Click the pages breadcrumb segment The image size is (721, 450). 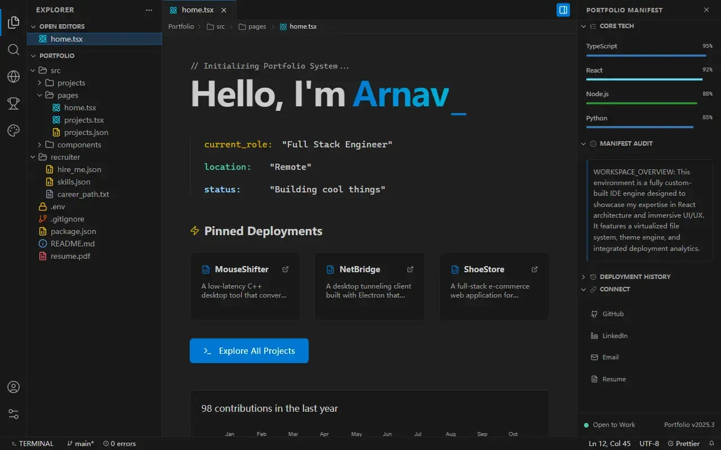point(252,26)
